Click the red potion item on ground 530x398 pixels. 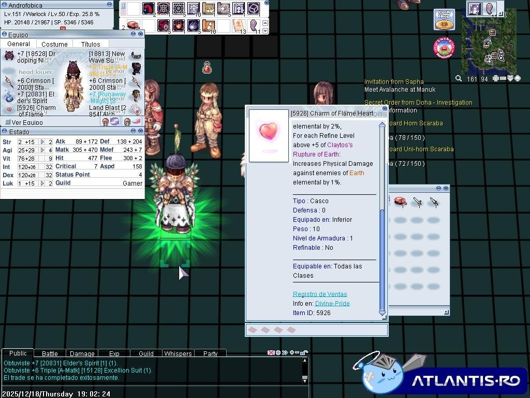tap(207, 68)
